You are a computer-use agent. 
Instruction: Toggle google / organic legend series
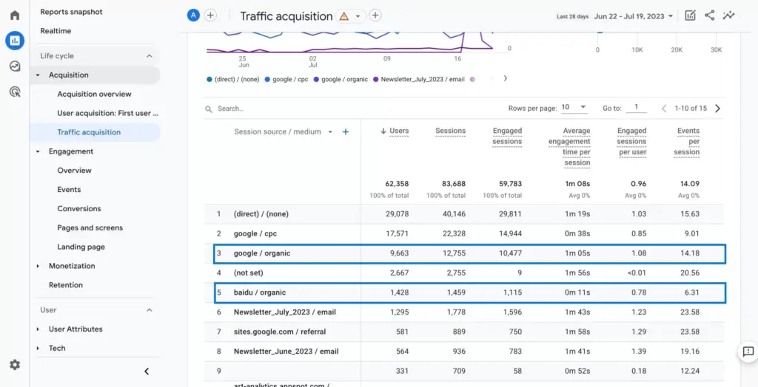341,79
